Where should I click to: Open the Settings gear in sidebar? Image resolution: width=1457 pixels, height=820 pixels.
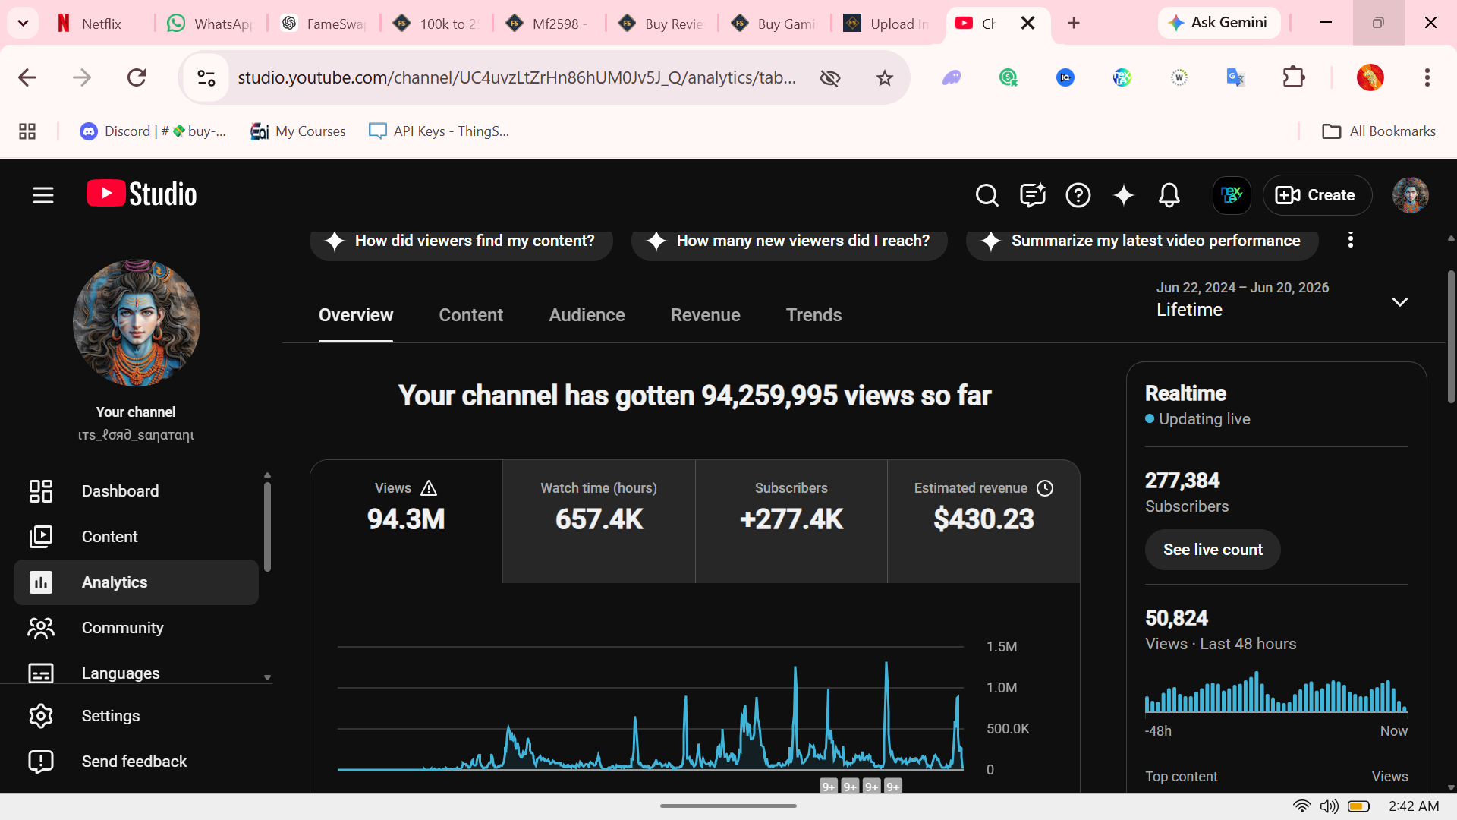[41, 716]
